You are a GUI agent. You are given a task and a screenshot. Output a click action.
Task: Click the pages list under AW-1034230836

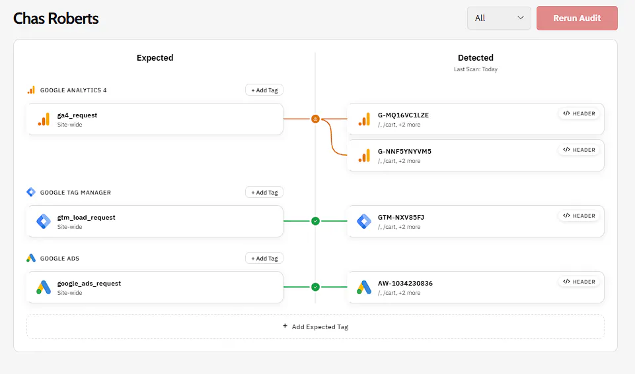[399, 293]
